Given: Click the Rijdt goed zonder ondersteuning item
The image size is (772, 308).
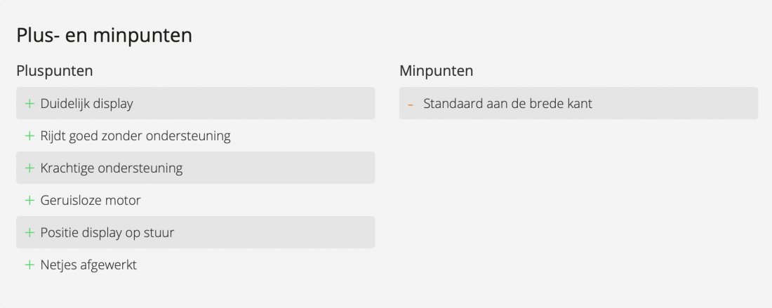Looking at the screenshot, I should (x=135, y=135).
